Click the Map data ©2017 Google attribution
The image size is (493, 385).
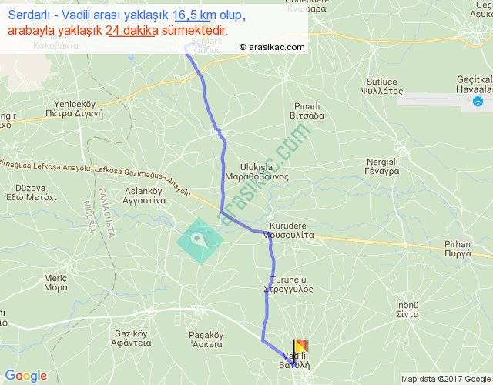point(446,379)
